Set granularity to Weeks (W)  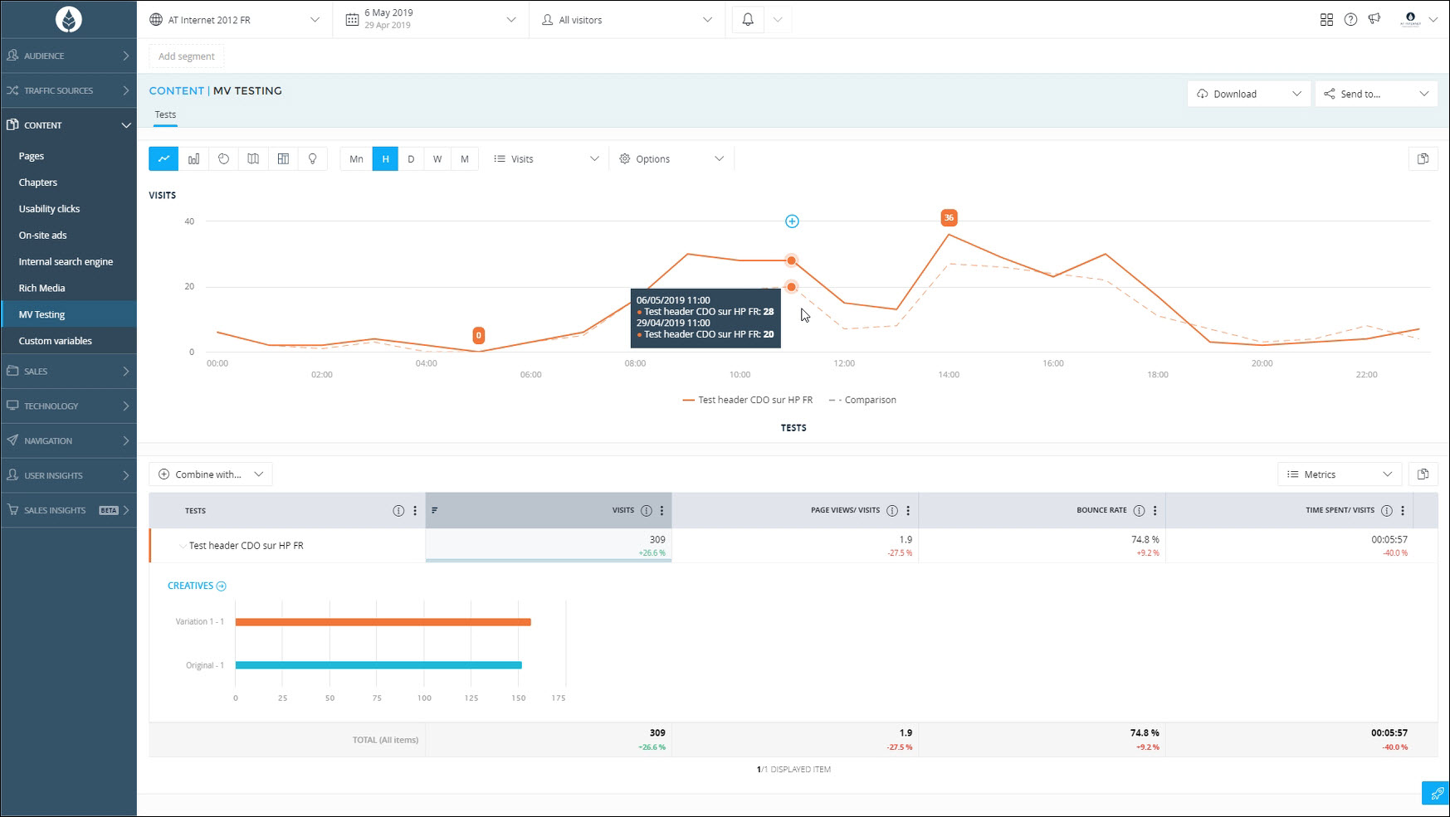click(437, 158)
